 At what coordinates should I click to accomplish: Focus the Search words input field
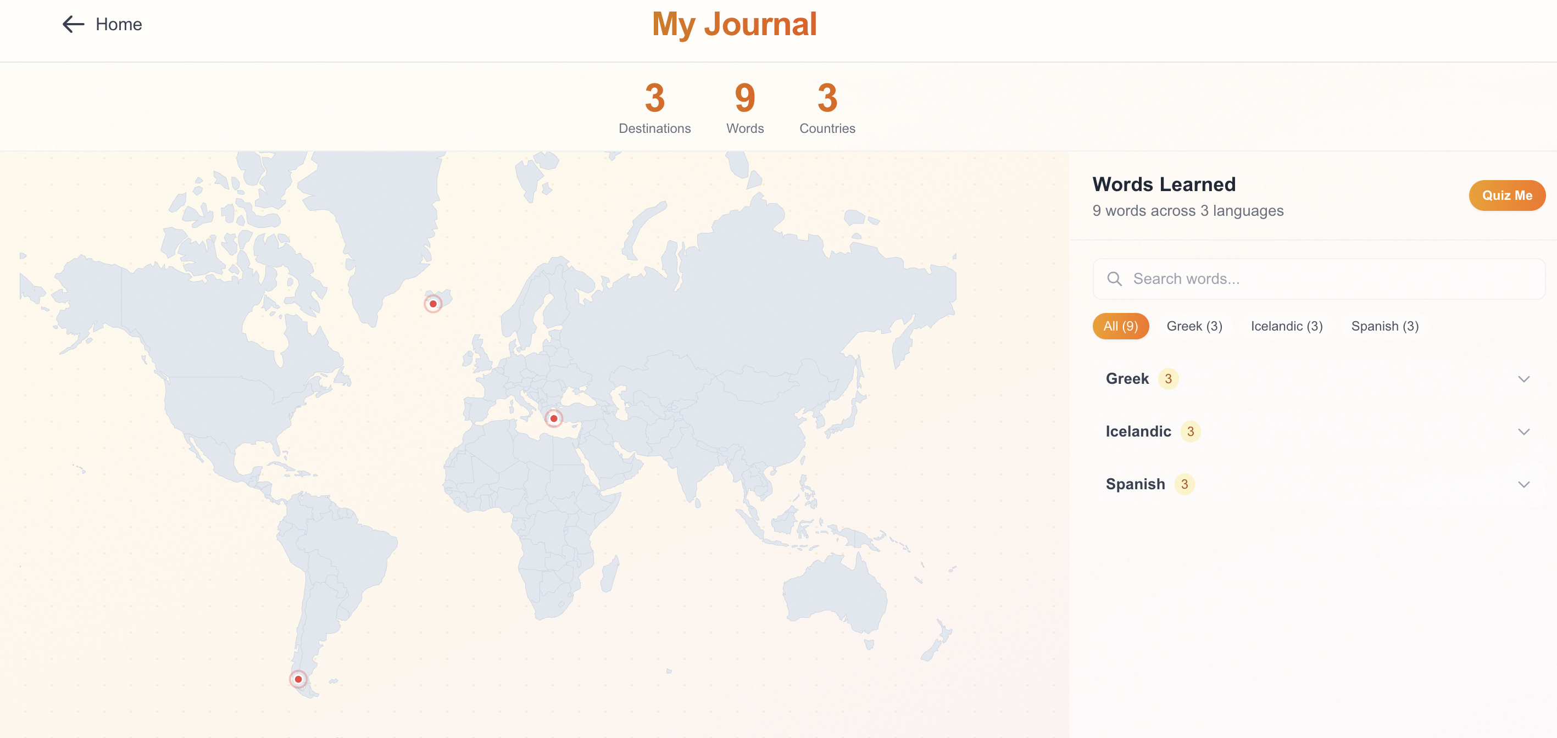1330,279
